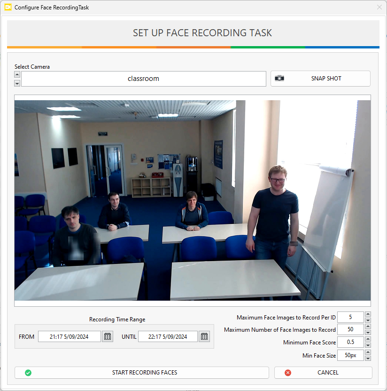Click the green checkmark start icon
Image resolution: width=387 pixels, height=391 pixels.
(28, 373)
